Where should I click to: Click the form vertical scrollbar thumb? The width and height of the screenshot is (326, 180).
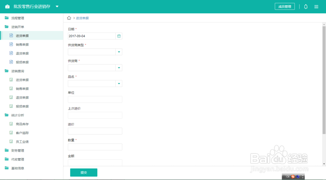tap(324, 80)
